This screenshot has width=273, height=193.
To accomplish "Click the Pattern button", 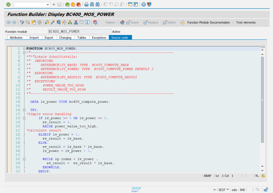I will click(x=110, y=23).
